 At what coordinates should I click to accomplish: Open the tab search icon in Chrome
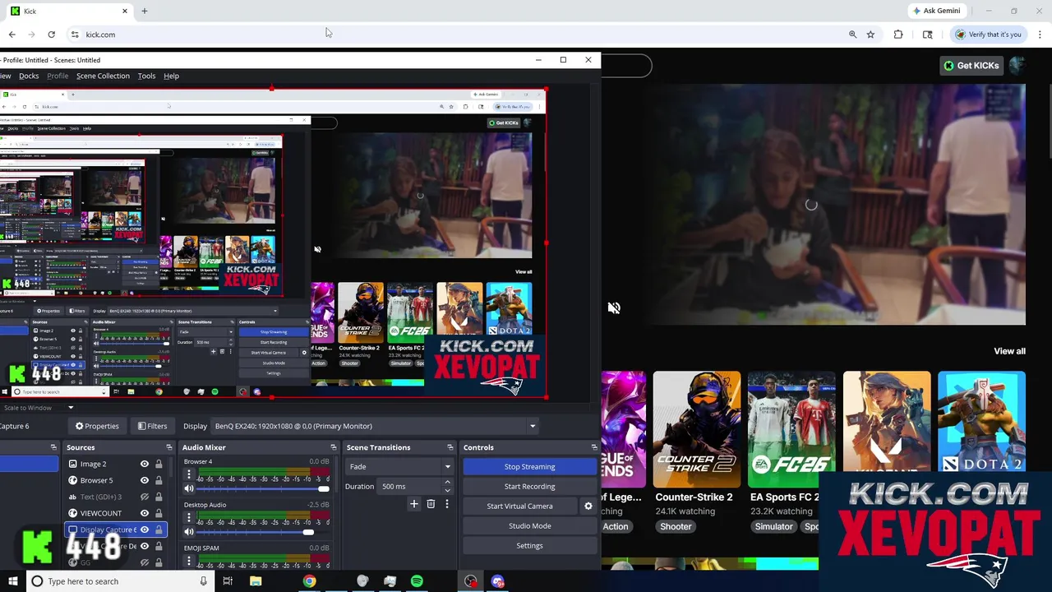[928, 35]
